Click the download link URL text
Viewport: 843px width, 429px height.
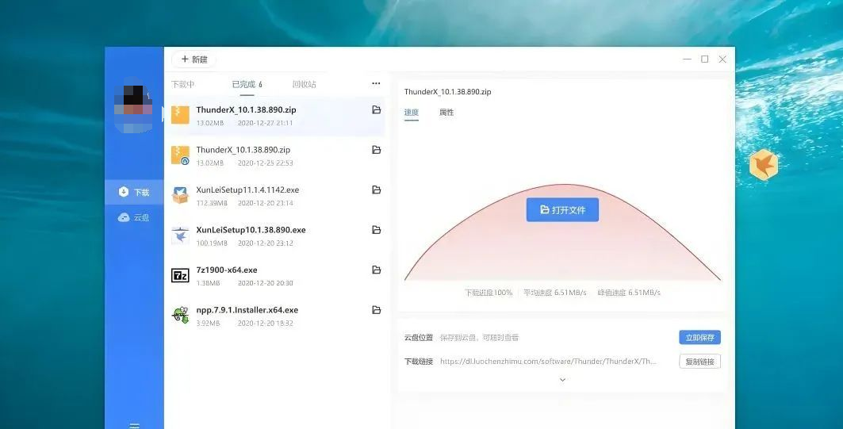coord(548,362)
